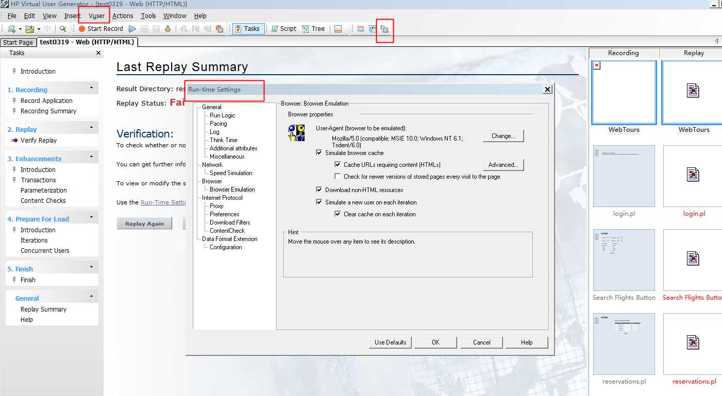Open Run-time Settings via last toolbar icon
Viewport: 722px width, 396px height.
click(384, 29)
